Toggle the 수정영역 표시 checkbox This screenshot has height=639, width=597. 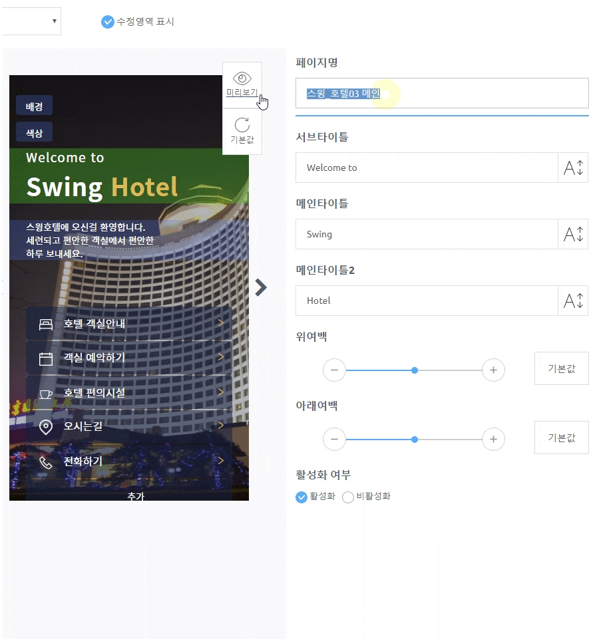[107, 22]
